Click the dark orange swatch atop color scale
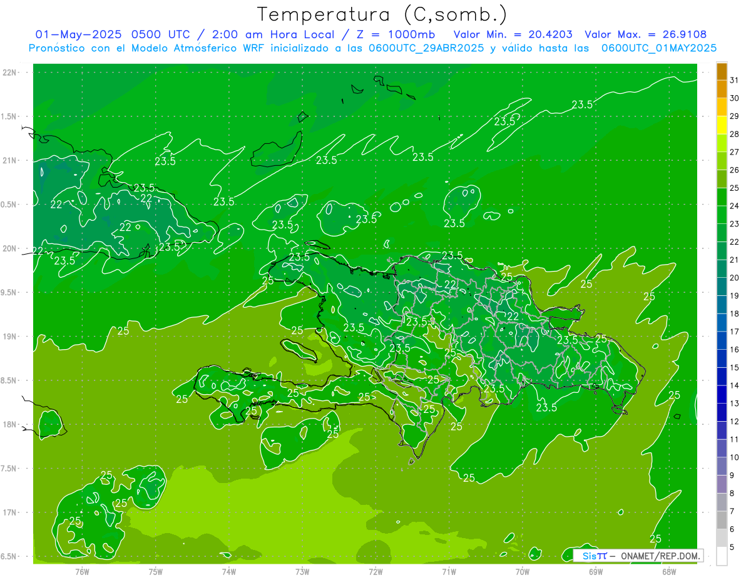Viewport: 751px width, 580px height. pos(722,71)
